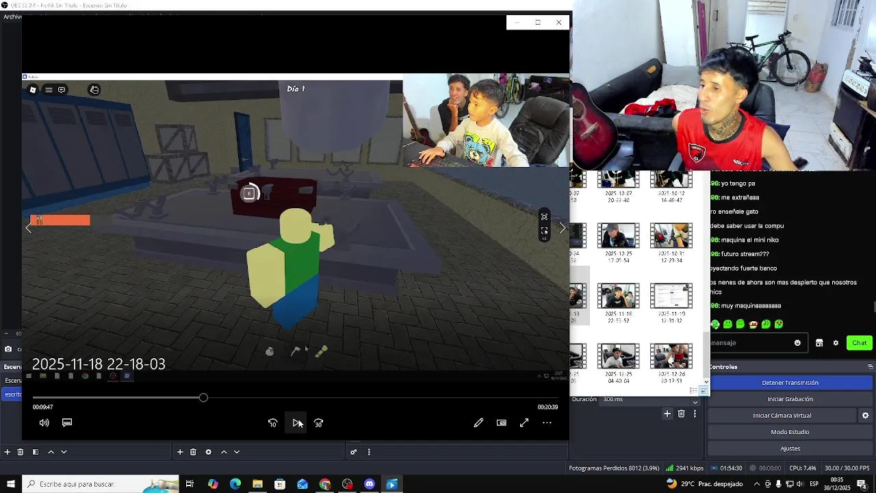The image size is (876, 493).
Task: Mute the video player volume
Action: [x=44, y=423]
